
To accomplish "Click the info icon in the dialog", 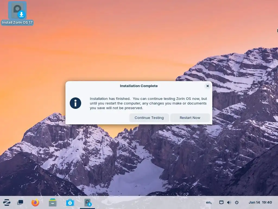I will pyautogui.click(x=75, y=103).
